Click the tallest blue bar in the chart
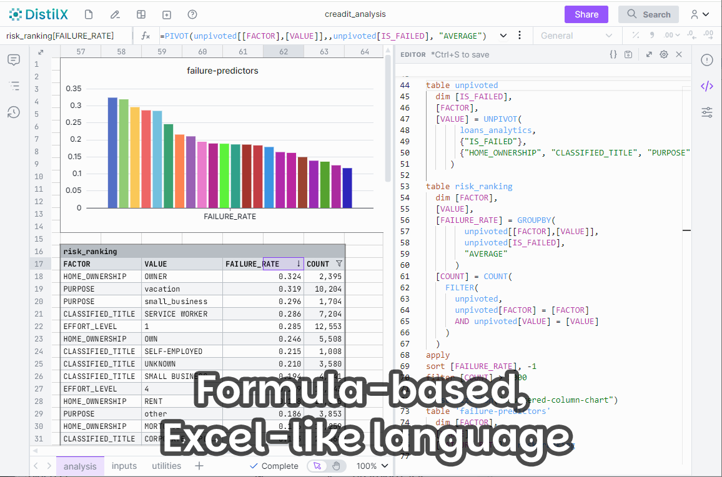Image resolution: width=722 pixels, height=477 pixels. pos(112,153)
